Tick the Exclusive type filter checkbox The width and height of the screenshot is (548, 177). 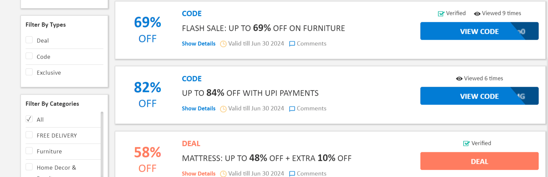29,72
